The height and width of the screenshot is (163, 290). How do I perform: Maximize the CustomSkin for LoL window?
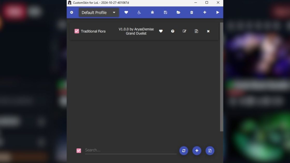tap(207, 3)
